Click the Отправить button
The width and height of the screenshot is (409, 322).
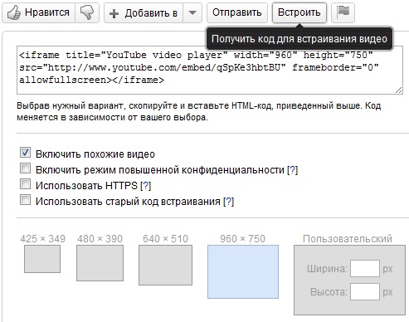coord(237,12)
